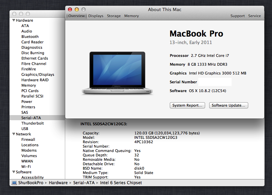
Task: Select Fibre Channel in the sidebar
Action: (34, 64)
